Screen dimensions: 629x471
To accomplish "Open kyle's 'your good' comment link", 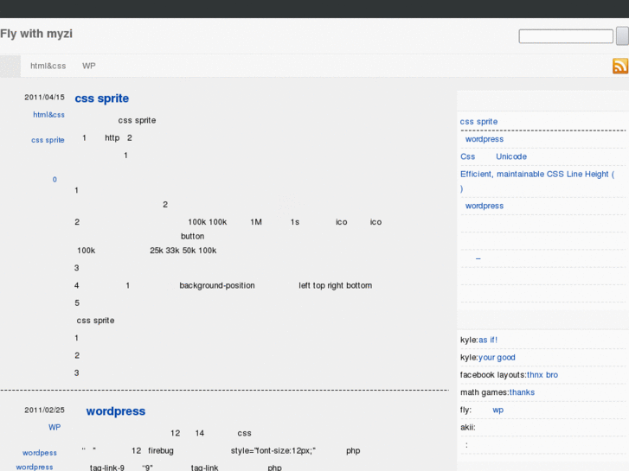I will [497, 358].
